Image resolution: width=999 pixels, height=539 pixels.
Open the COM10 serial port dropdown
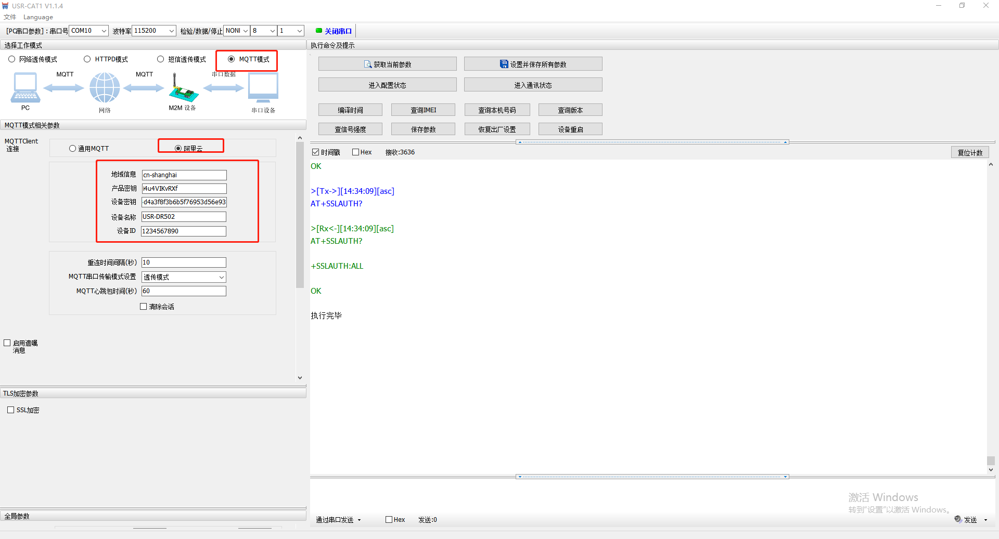(x=104, y=31)
